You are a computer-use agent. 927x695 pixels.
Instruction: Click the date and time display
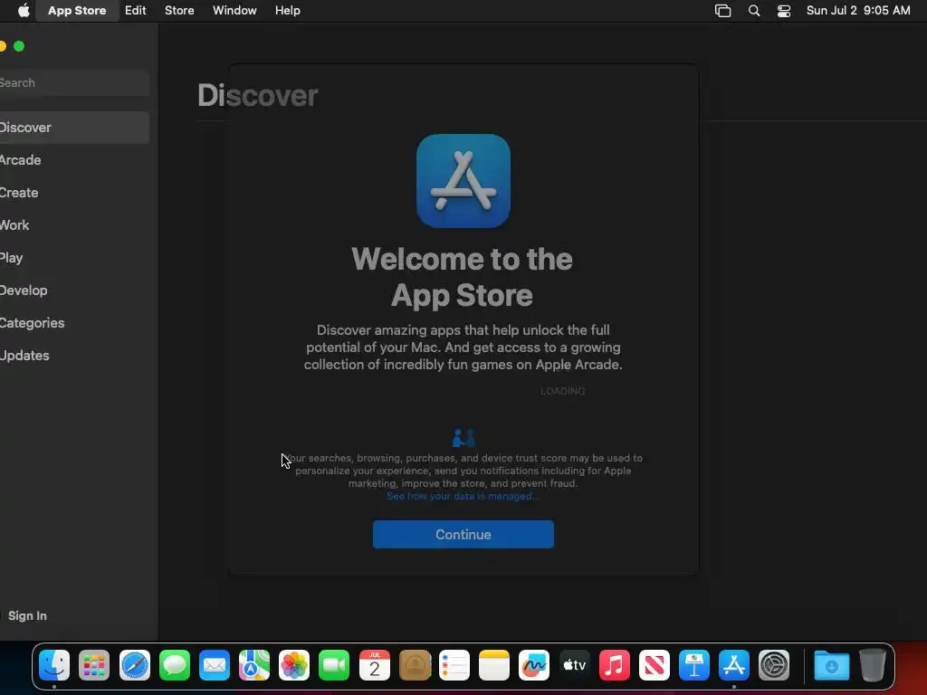pyautogui.click(x=858, y=11)
